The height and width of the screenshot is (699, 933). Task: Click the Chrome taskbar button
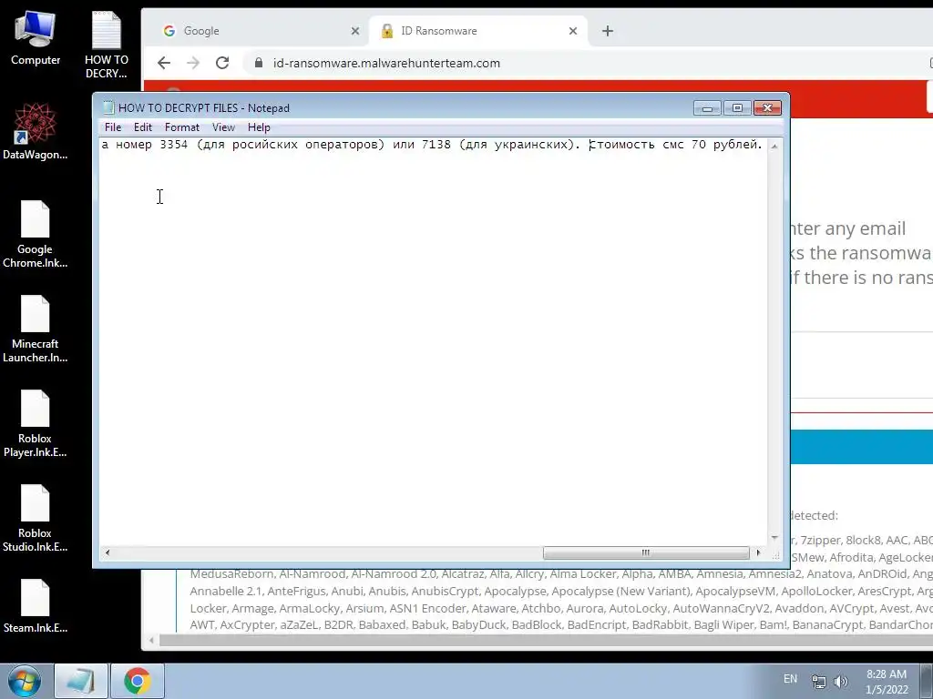tap(138, 681)
